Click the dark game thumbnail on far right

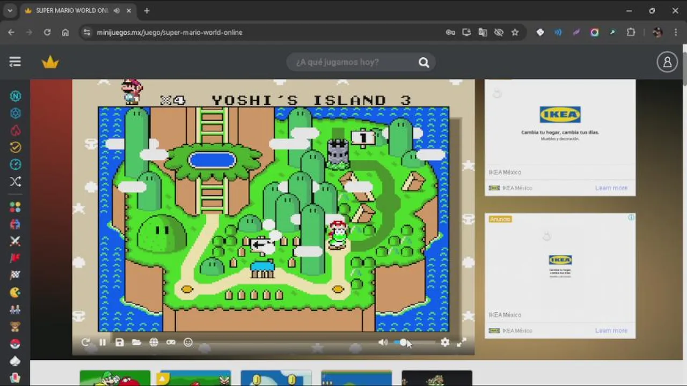click(437, 378)
